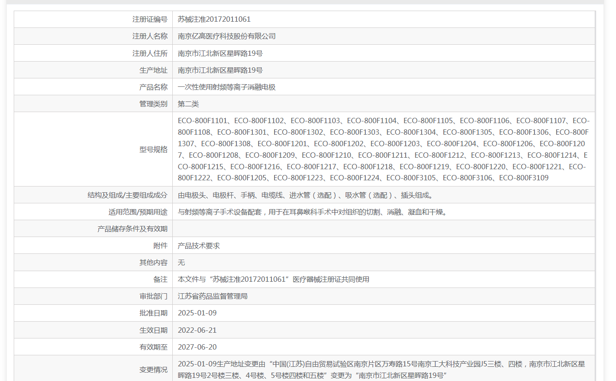This screenshot has width=616, height=381.
Task: Select the address value in the 注册人住所 row
Action: click(x=220, y=53)
